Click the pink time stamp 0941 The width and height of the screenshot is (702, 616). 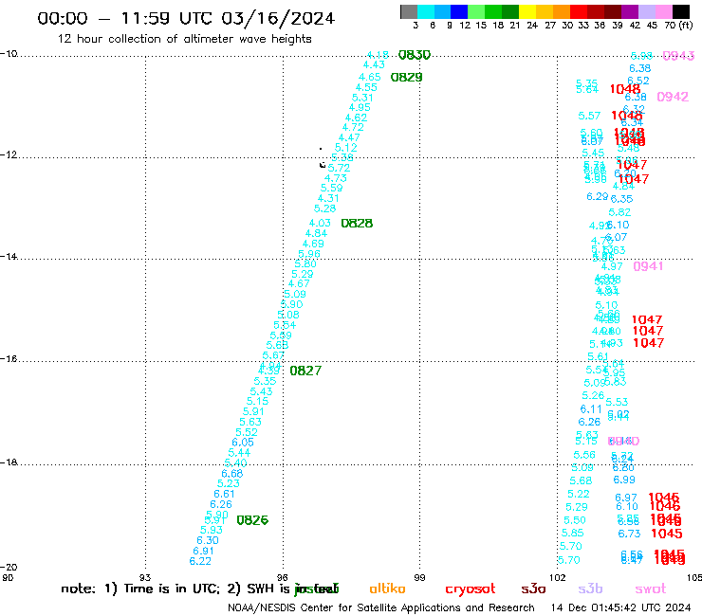coord(648,266)
